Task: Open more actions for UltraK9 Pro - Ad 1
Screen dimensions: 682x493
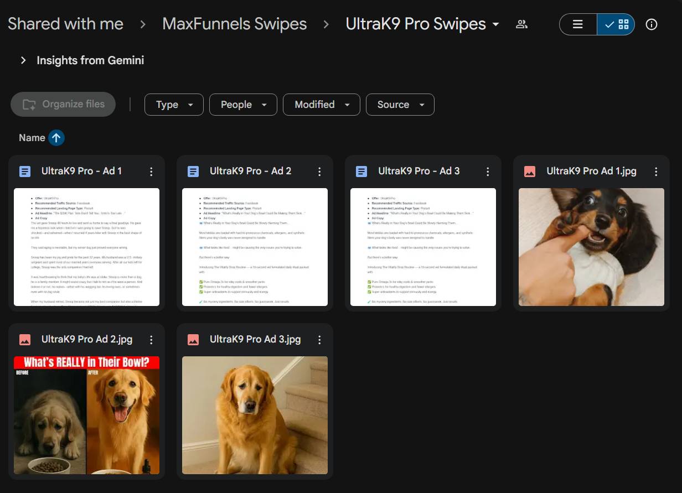Action: tap(151, 172)
